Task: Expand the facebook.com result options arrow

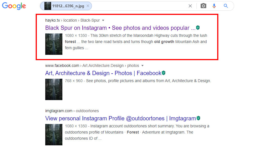Action: click(x=142, y=66)
